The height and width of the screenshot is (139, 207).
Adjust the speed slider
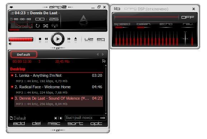click(122, 28)
